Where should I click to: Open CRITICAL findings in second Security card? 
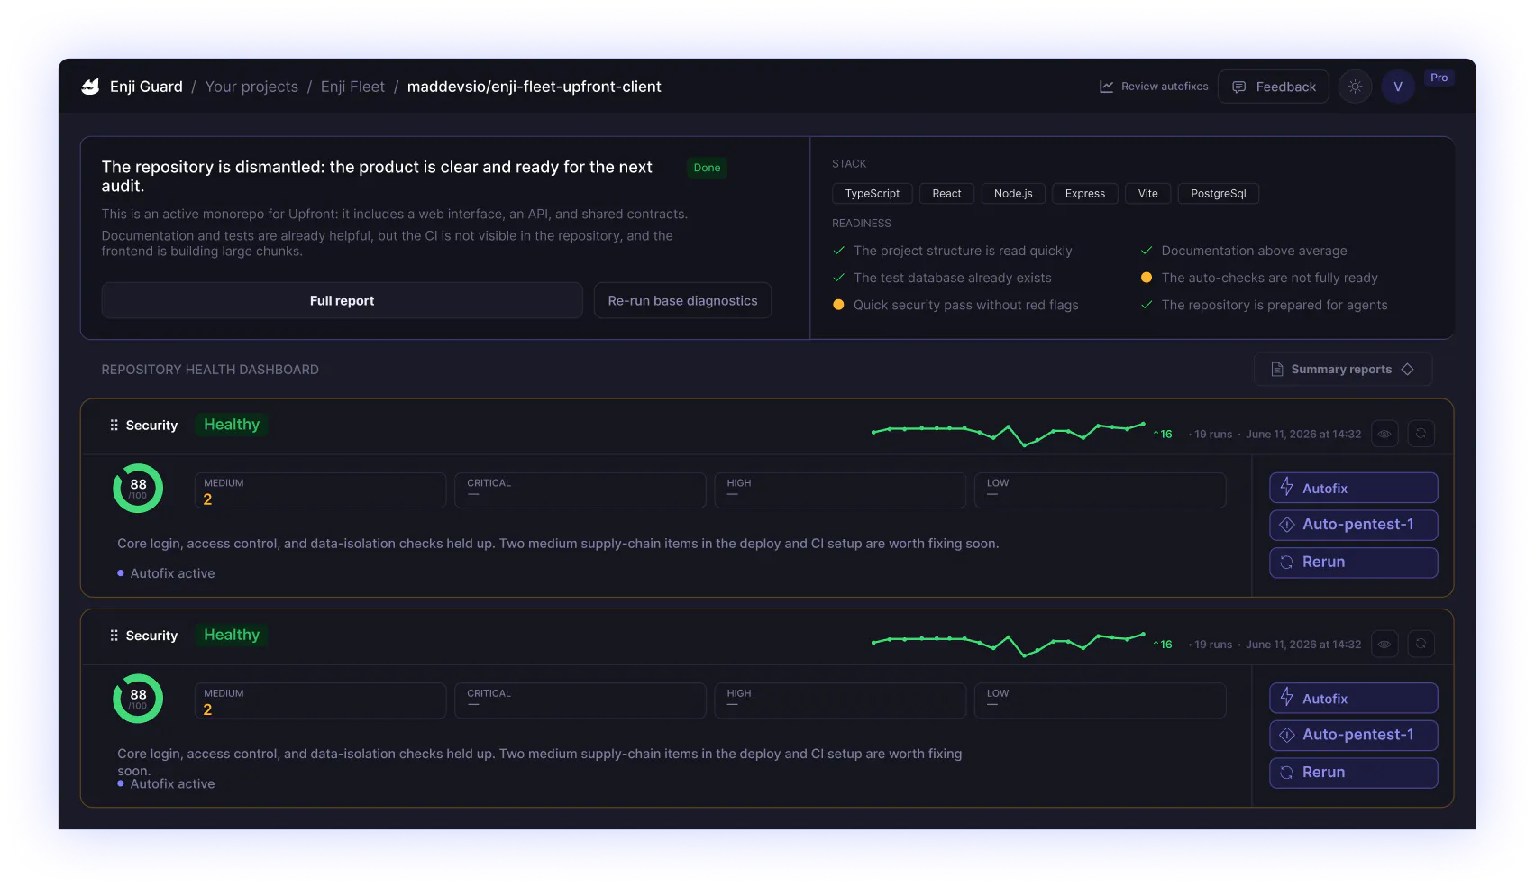580,700
